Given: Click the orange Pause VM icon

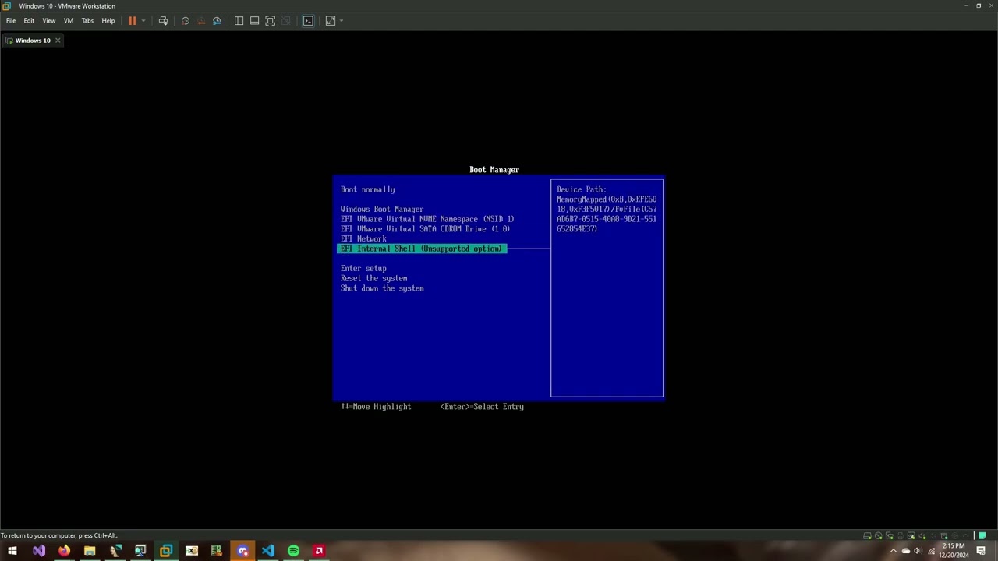Looking at the screenshot, I should pos(133,21).
